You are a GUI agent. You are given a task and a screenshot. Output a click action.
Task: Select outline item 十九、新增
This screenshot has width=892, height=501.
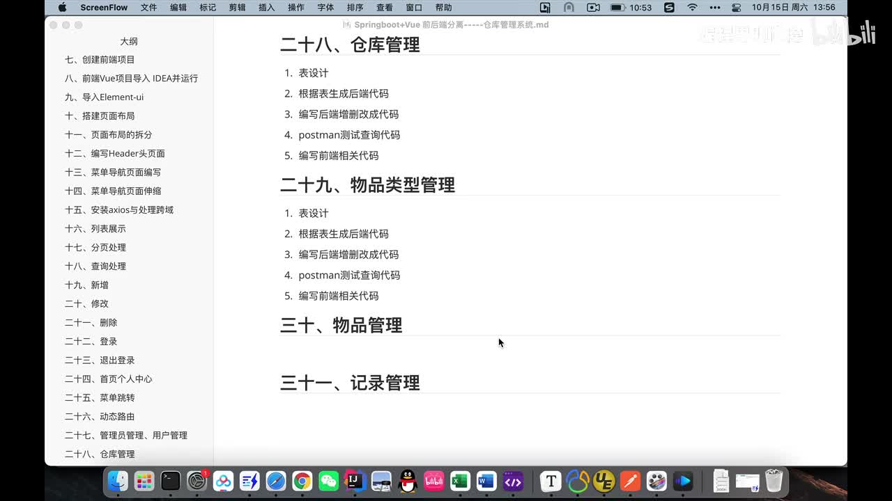pyautogui.click(x=86, y=285)
